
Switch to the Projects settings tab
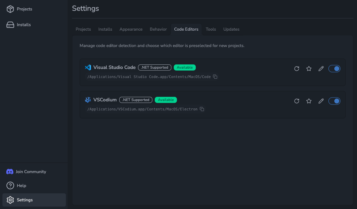tap(83, 29)
